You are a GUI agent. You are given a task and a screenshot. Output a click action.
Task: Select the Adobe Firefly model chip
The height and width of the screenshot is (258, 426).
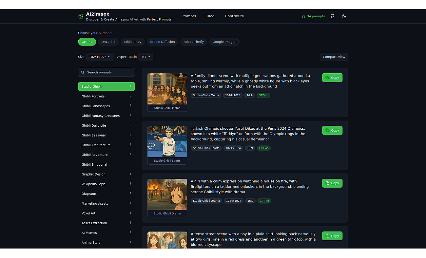coord(194,42)
